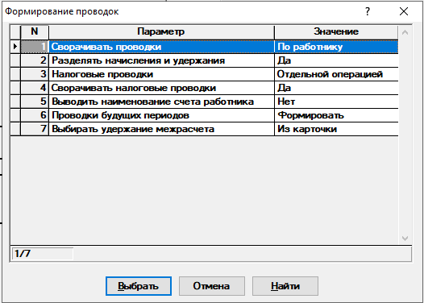
Task: Click the 1/7 record counter field
Action: coord(43,254)
